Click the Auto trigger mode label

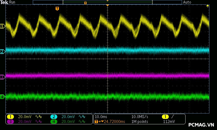tap(187, 2)
